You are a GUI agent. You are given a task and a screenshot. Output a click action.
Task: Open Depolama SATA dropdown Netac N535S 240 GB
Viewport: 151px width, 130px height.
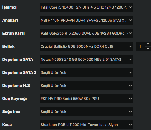tap(86, 59)
